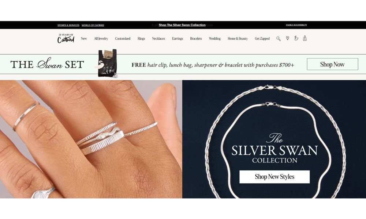The height and width of the screenshot is (219, 366).
Task: Open the Home & Beauty category
Action: point(238,39)
